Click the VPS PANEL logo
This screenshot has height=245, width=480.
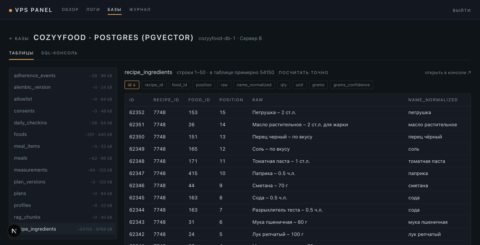pos(31,10)
